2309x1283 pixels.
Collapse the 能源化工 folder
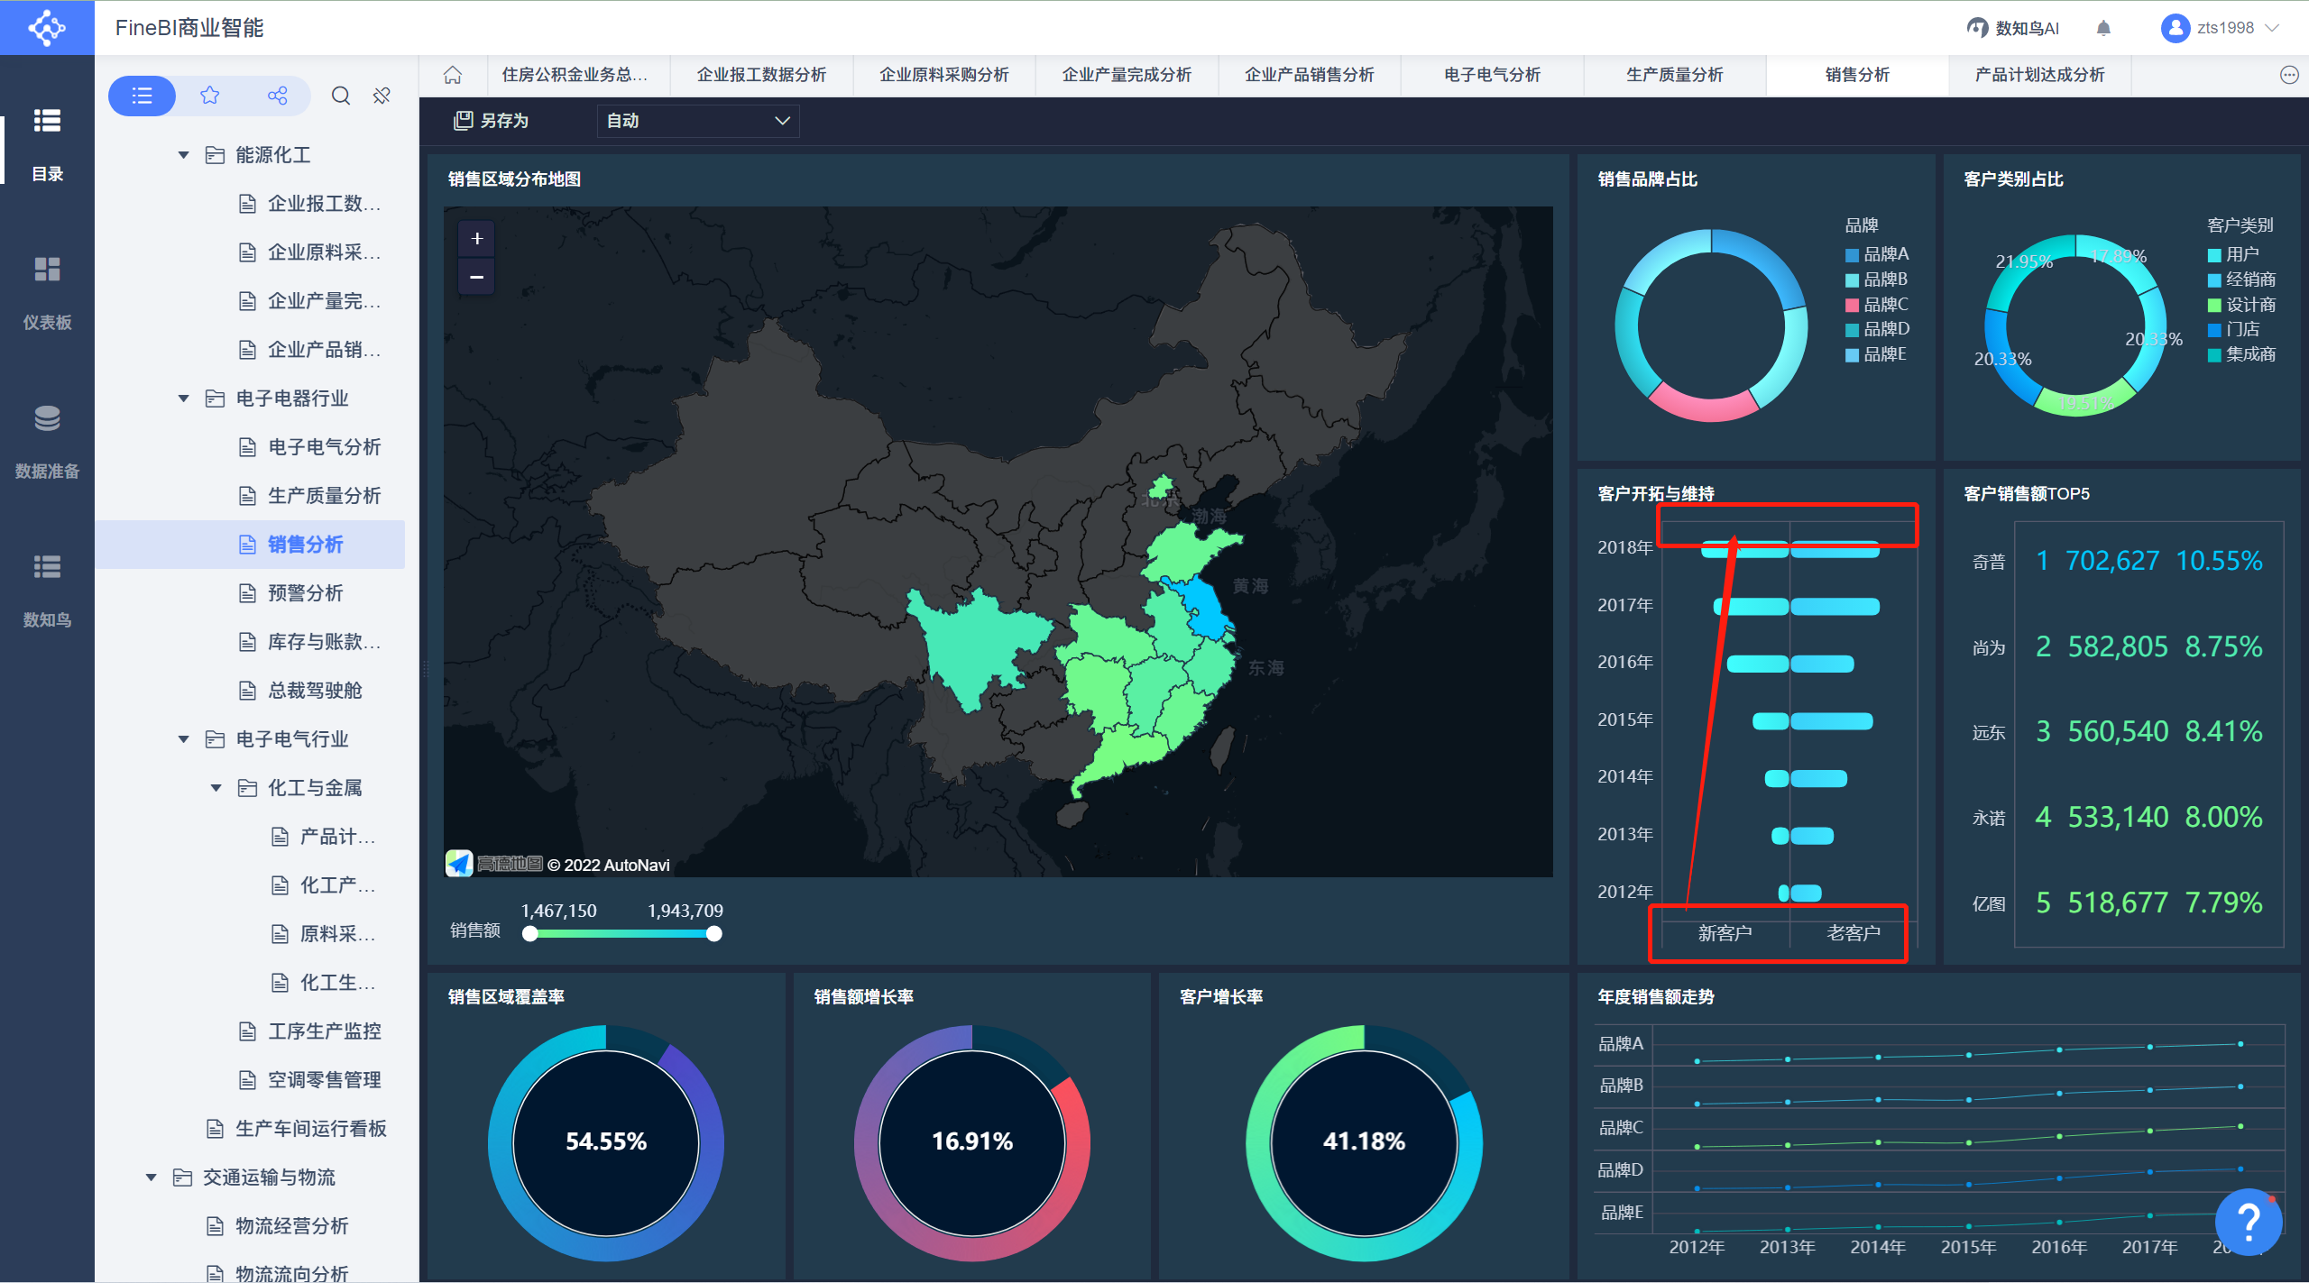click(x=184, y=155)
